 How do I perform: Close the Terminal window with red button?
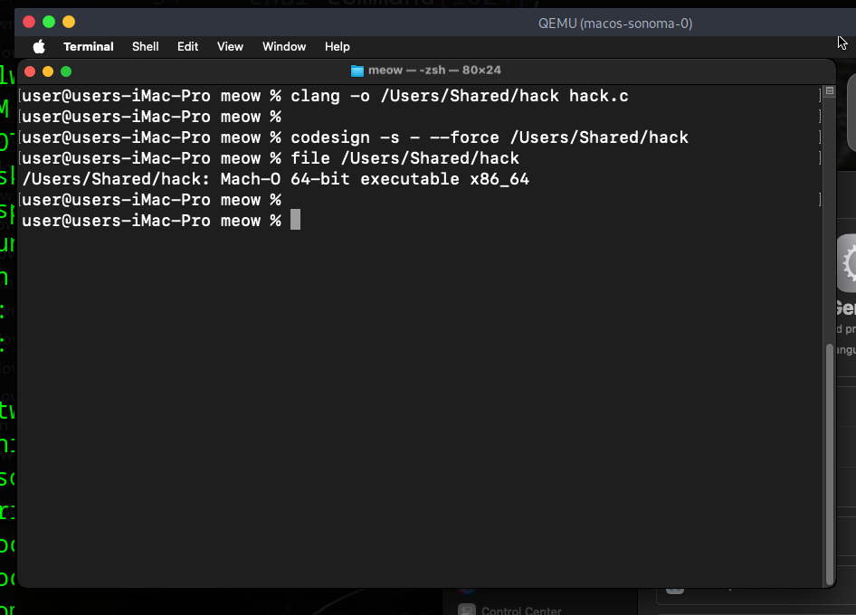[x=30, y=71]
